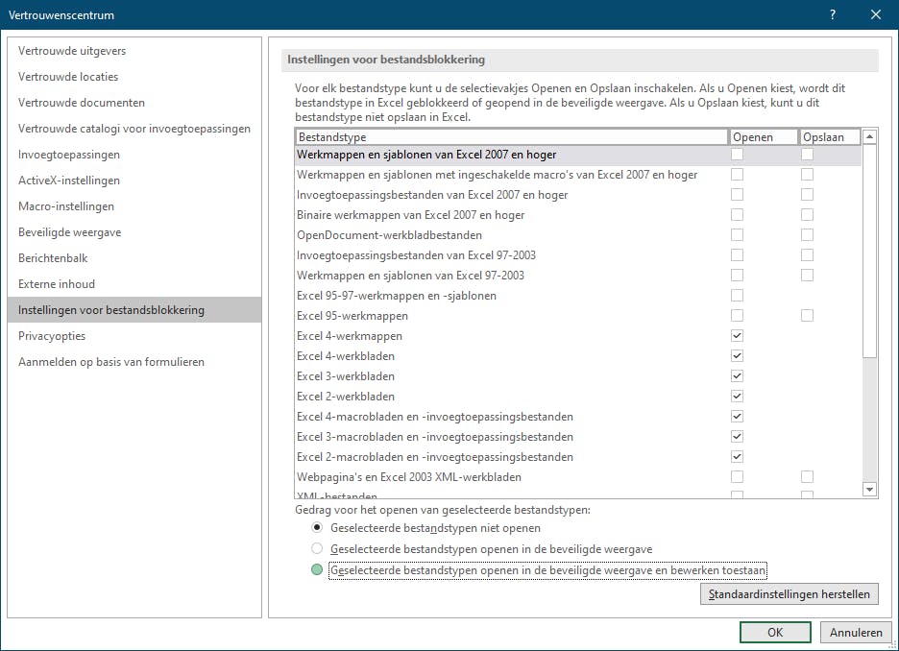Toggle Openen for Excel 2-werkbladen
The height and width of the screenshot is (651, 899).
click(x=737, y=397)
